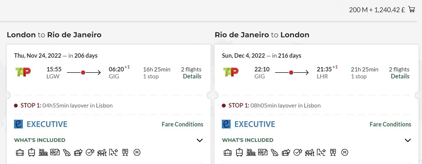Click trolley suitcase icon on return flight
The height and width of the screenshot is (164, 422).
tap(239, 153)
